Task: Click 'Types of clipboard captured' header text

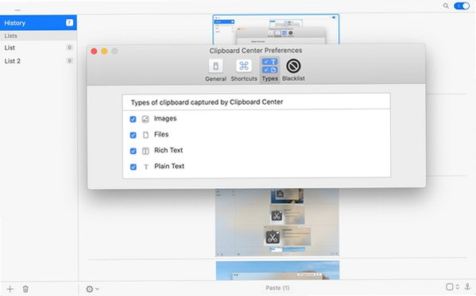Action: pyautogui.click(x=207, y=102)
